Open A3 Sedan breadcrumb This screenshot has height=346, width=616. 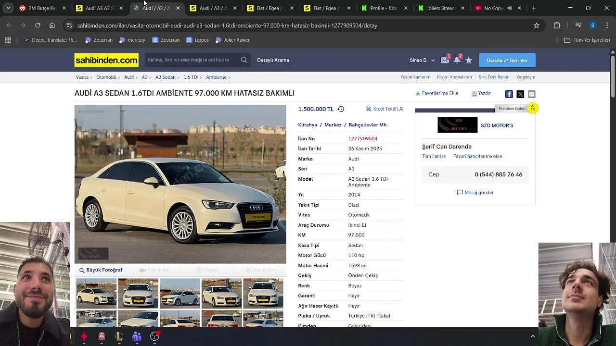165,77
